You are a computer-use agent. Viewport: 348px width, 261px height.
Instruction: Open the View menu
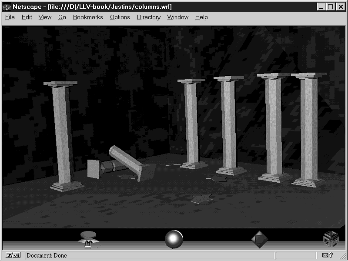click(x=45, y=17)
